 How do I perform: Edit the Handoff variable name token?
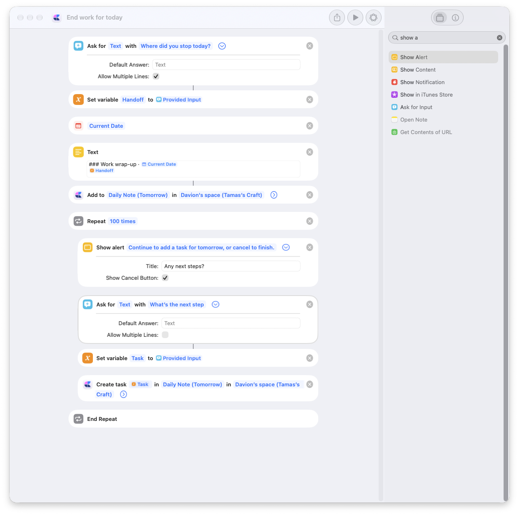(x=133, y=100)
